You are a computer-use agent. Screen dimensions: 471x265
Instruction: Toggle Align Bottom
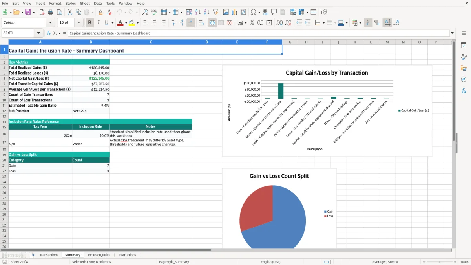191,23
